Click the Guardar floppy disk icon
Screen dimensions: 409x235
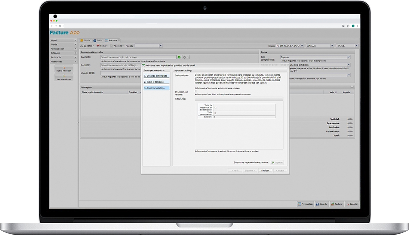click(317, 204)
